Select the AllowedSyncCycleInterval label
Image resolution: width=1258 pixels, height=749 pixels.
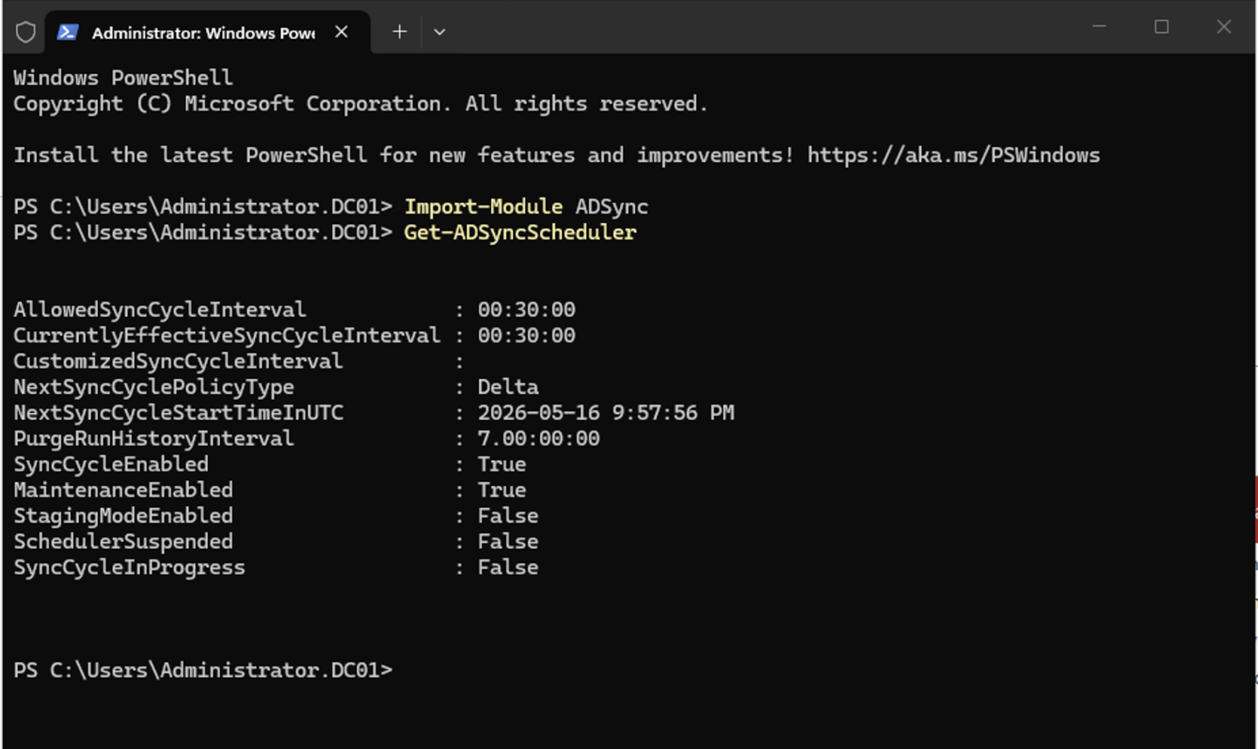[x=160, y=310]
